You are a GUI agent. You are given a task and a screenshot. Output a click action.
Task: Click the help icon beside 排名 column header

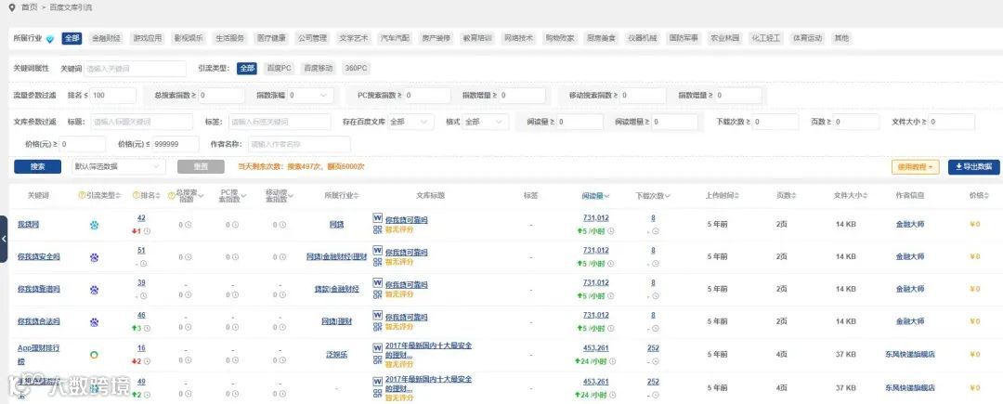[135, 195]
